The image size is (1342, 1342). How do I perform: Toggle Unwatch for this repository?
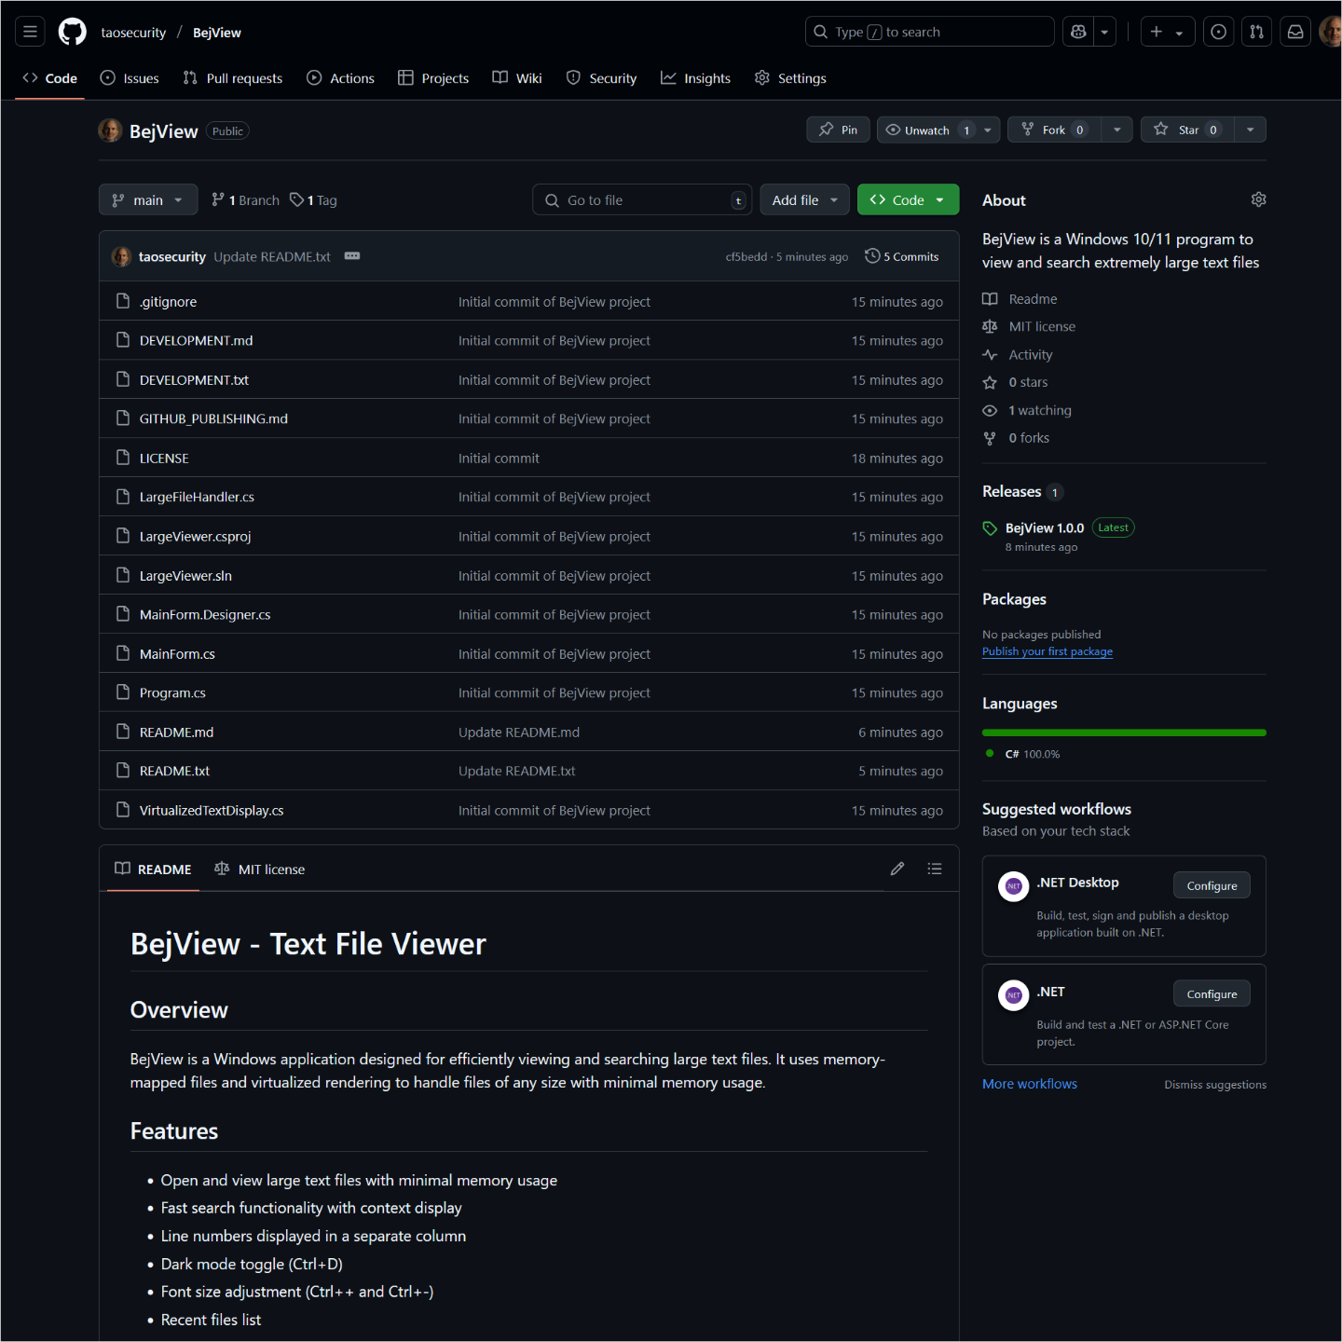[926, 130]
